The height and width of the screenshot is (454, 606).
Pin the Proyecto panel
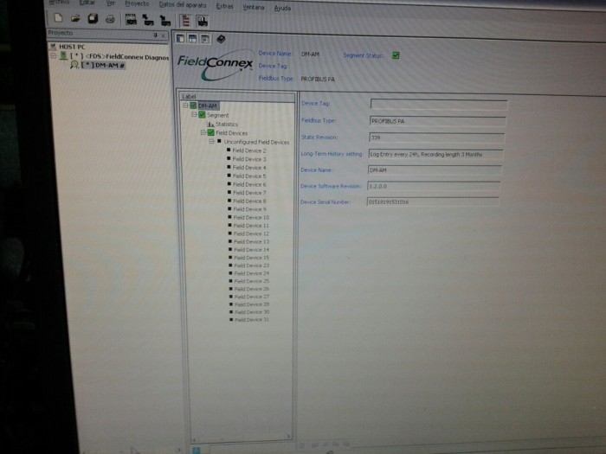155,35
